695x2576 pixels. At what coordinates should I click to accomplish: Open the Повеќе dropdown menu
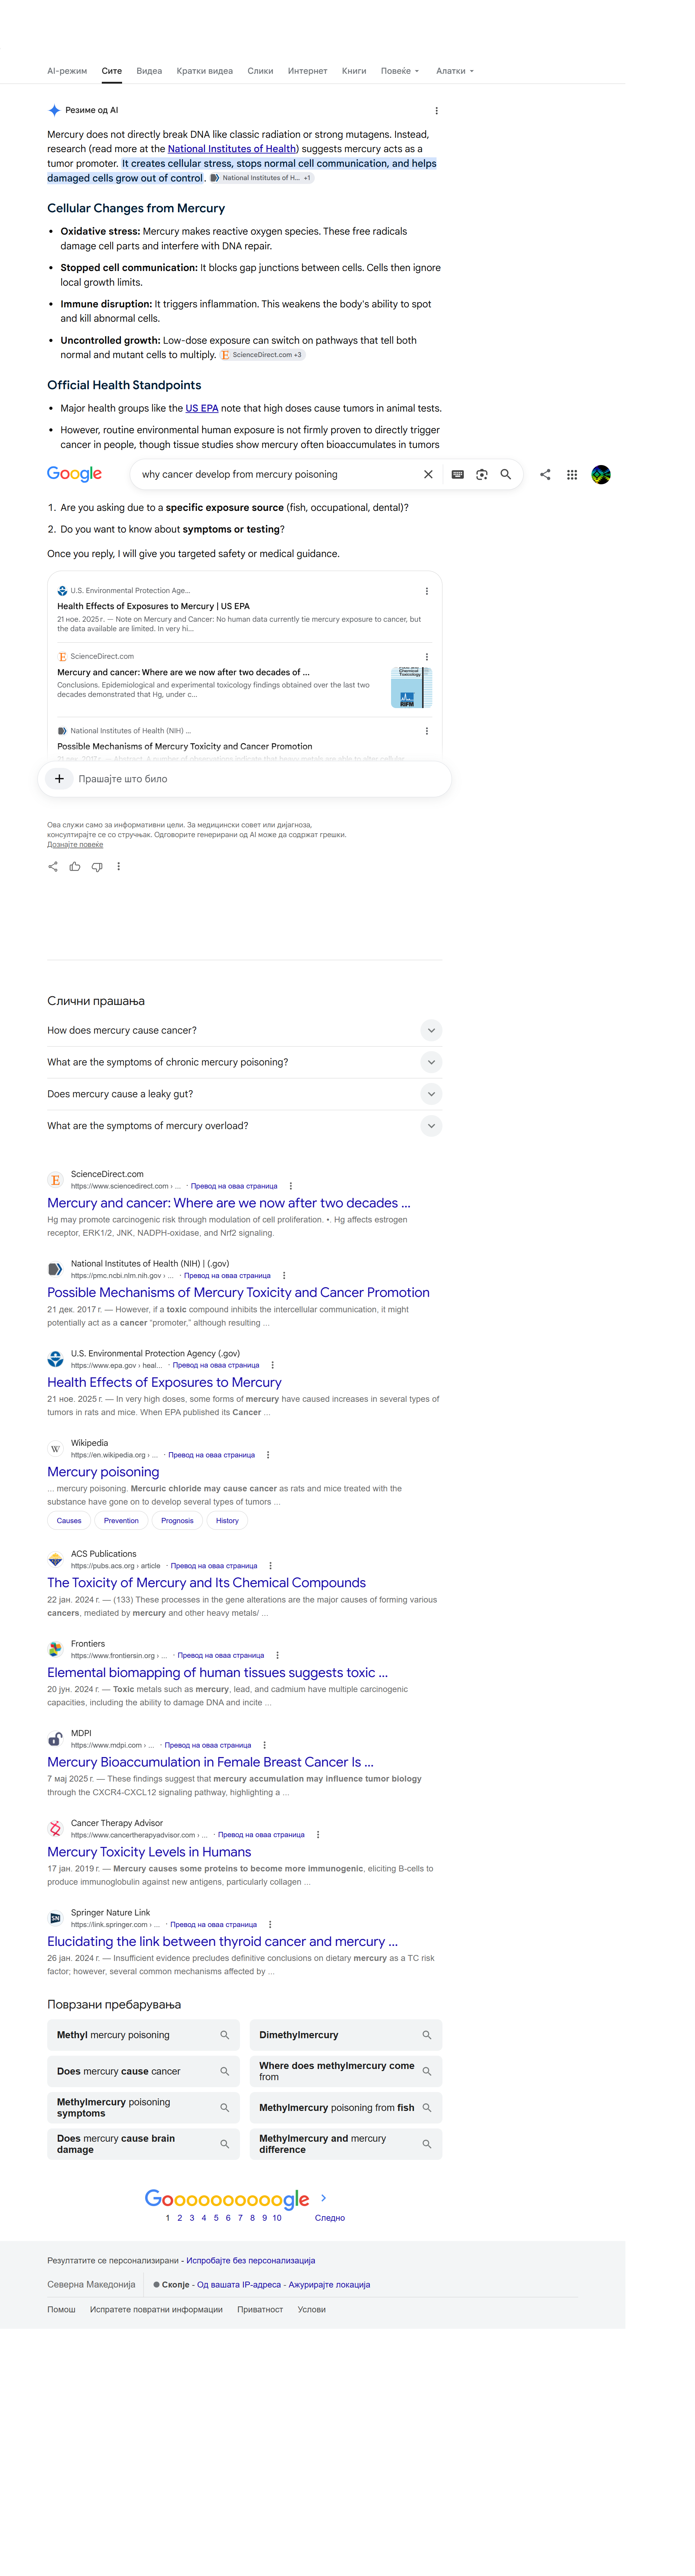point(400,71)
